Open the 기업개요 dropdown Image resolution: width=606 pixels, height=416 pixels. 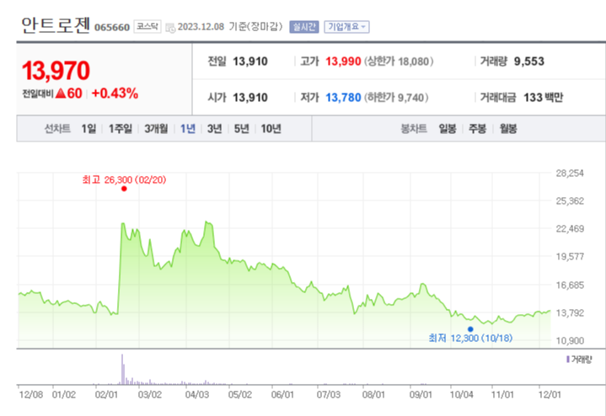346,27
